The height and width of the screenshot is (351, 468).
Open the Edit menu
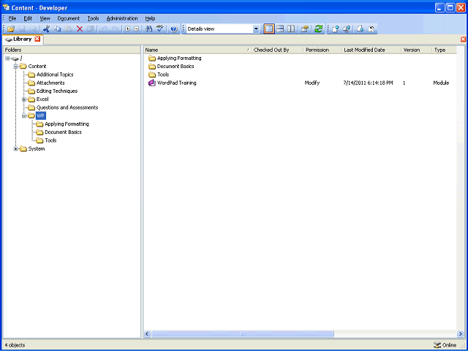[28, 18]
